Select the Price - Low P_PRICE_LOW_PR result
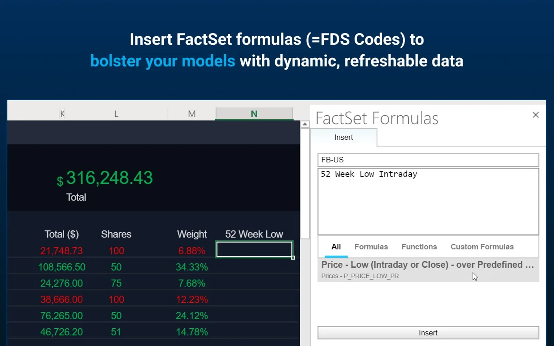 (428, 270)
